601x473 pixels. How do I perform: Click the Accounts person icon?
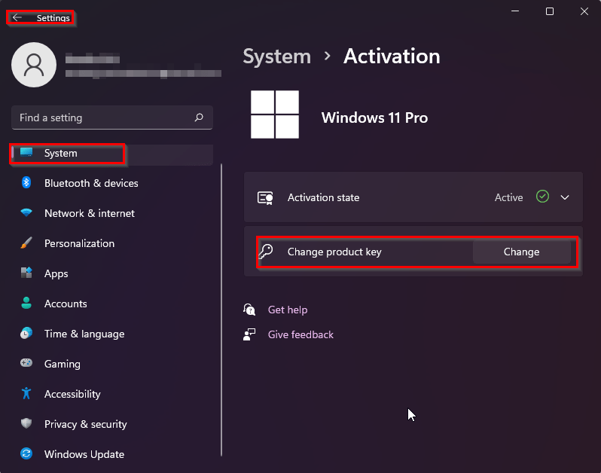click(26, 304)
